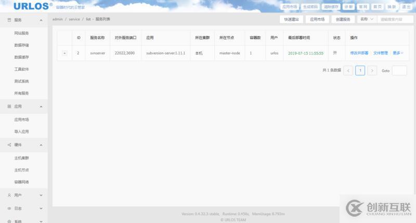Open 网站服务 in the sidebar
Image resolution: width=416 pixels, height=223 pixels.
coord(21,33)
